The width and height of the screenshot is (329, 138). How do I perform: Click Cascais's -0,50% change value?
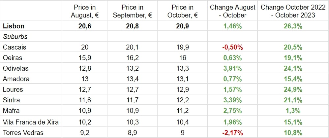[x=233, y=47]
